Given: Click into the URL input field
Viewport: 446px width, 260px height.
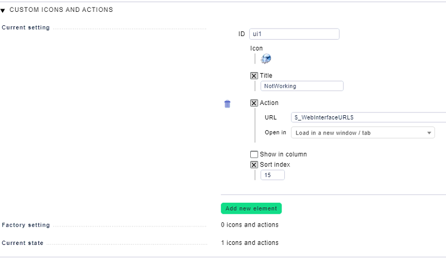Looking at the screenshot, I should (x=368, y=117).
